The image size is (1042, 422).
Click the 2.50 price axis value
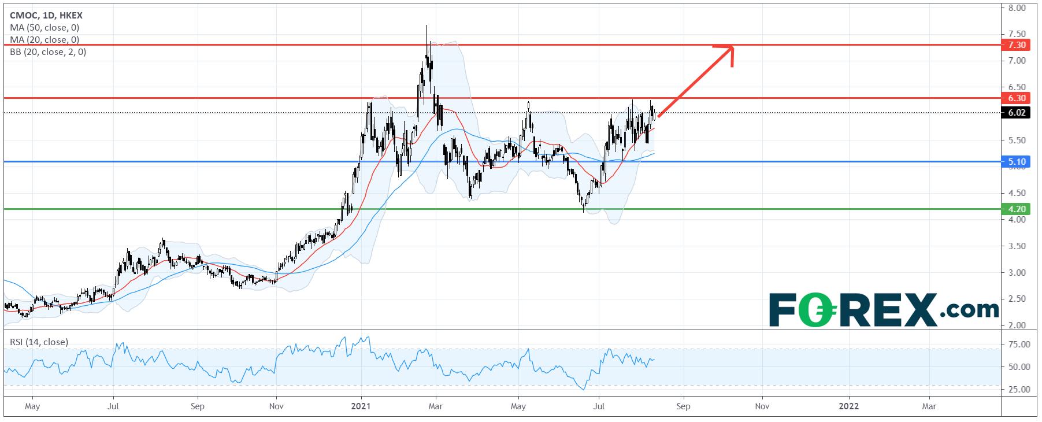[1017, 299]
